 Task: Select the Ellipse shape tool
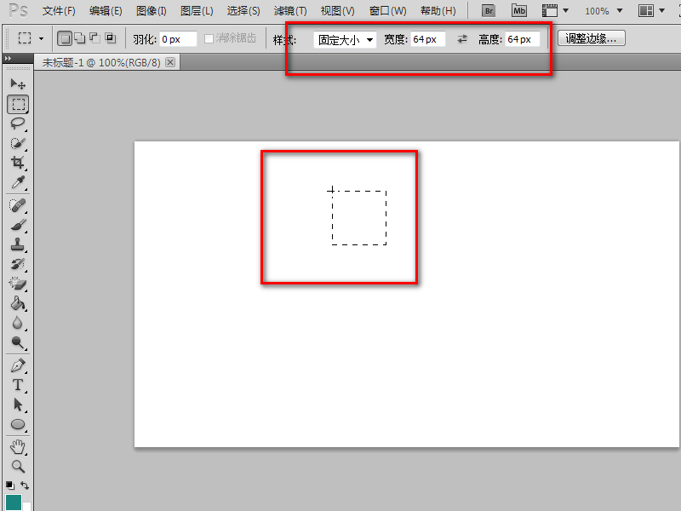18,424
